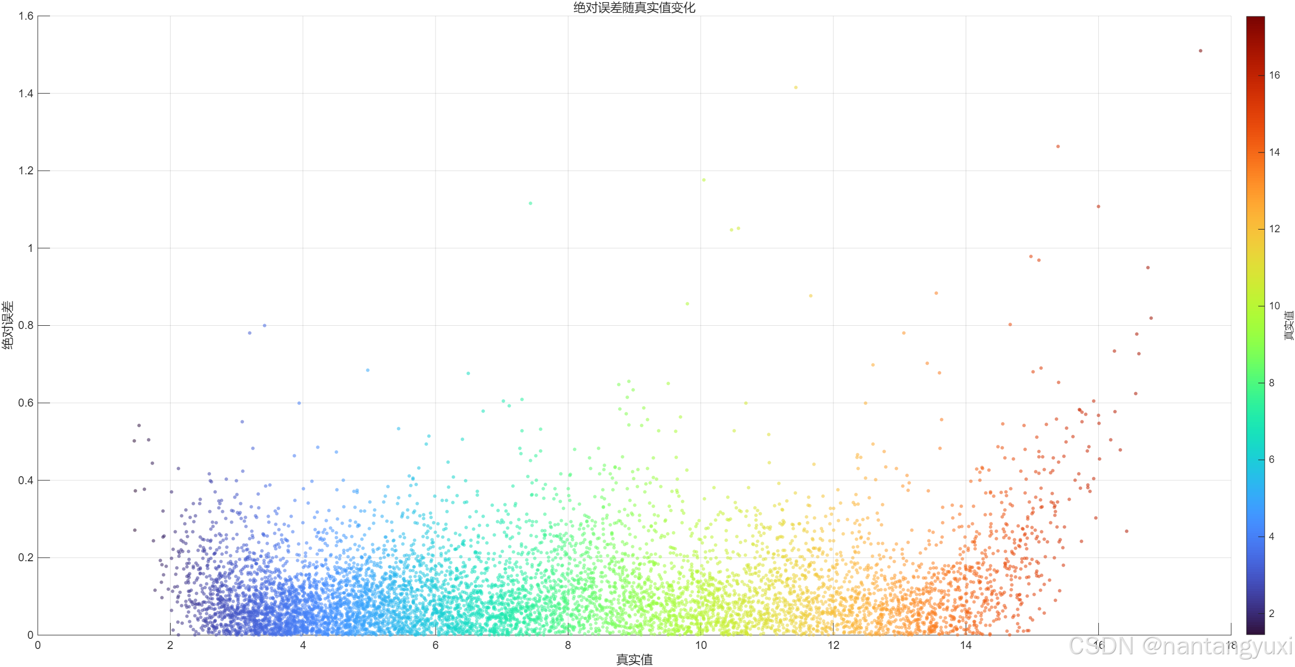
Task: Click the x-axis label 真实值
Action: (x=634, y=660)
